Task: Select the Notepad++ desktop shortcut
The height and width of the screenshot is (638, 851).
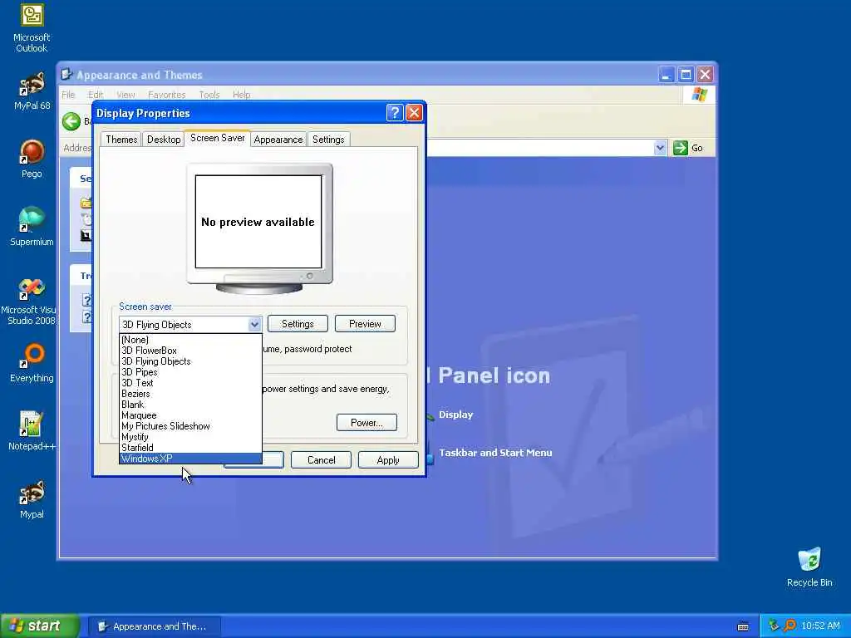Action: [x=32, y=431]
